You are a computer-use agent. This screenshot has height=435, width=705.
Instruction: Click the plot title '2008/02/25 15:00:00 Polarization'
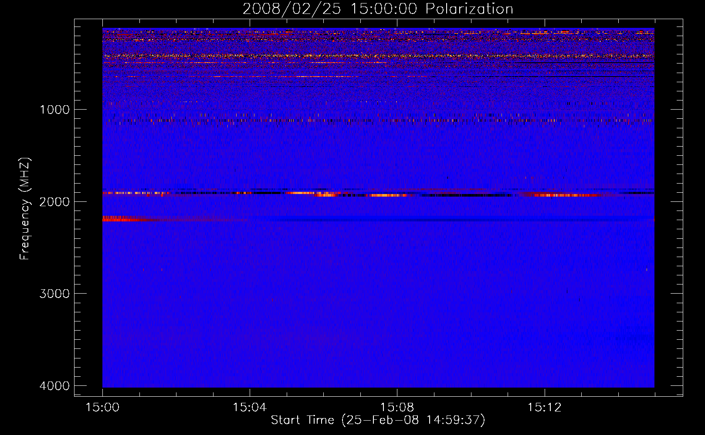click(378, 9)
